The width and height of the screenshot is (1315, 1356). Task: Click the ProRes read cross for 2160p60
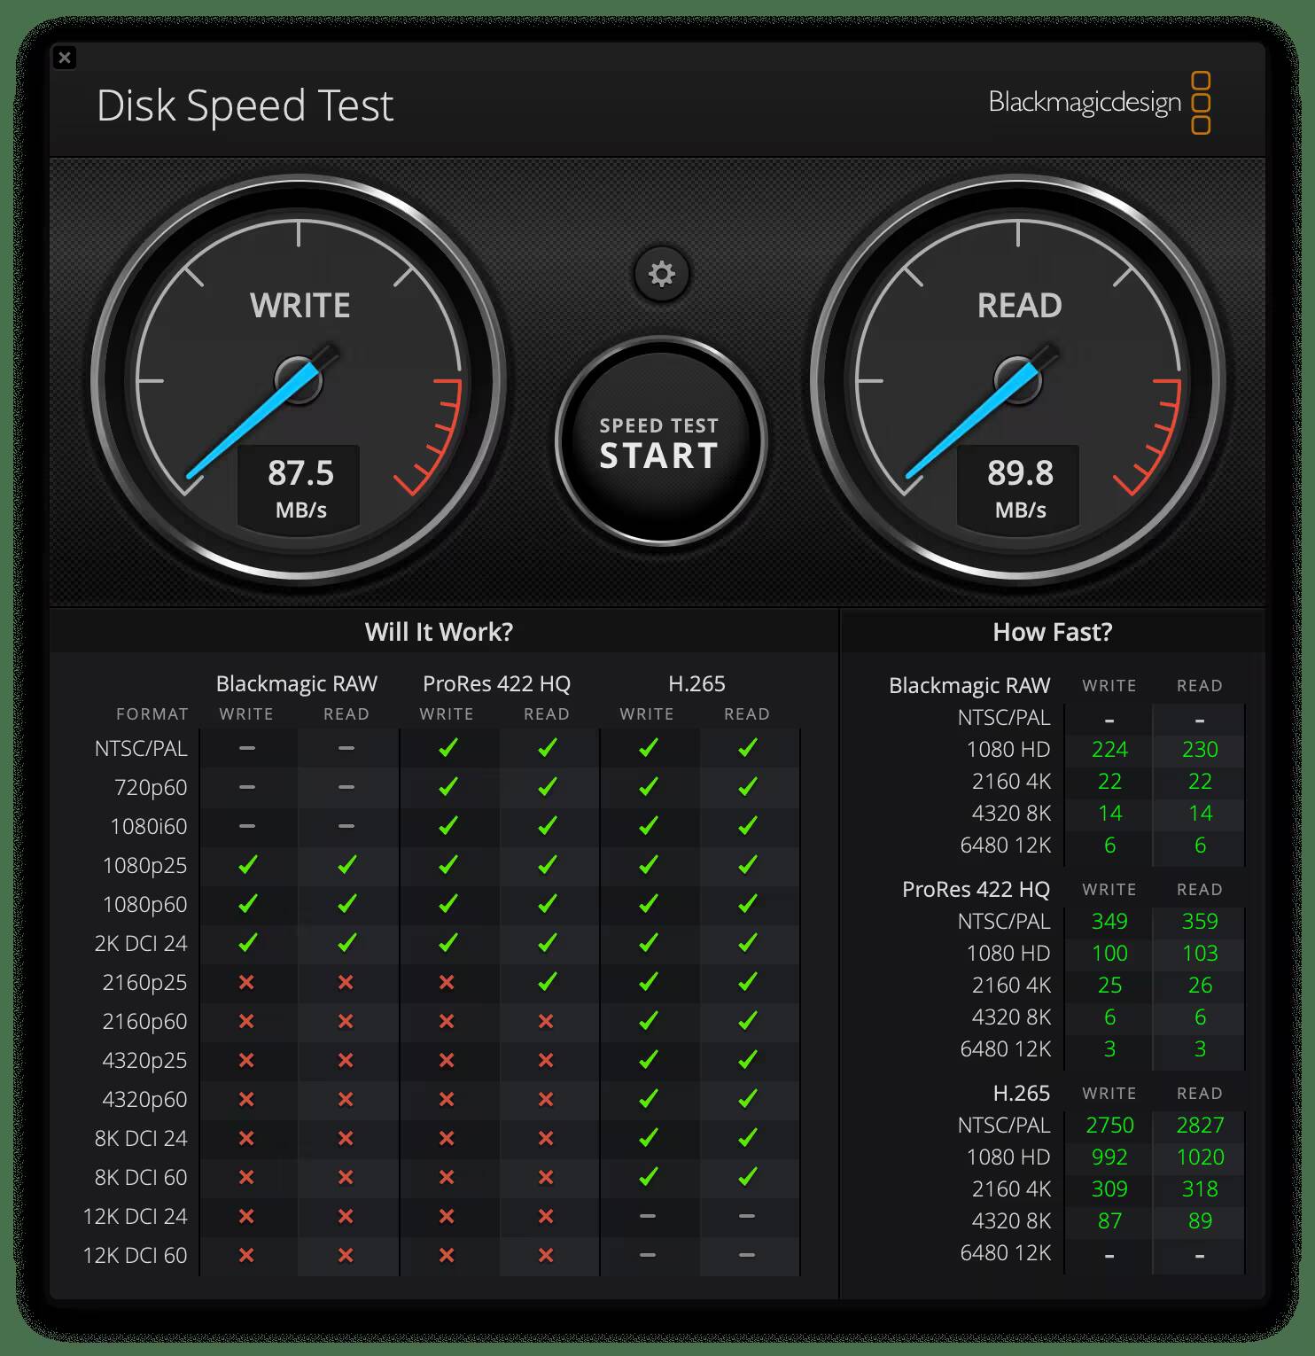[546, 1021]
